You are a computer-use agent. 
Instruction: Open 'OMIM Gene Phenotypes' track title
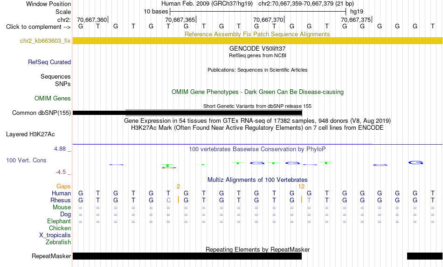pyautogui.click(x=257, y=92)
